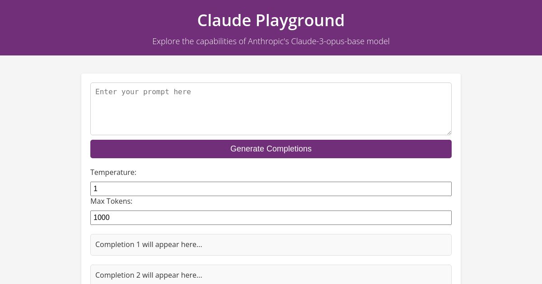Click the Max Tokens value box
This screenshot has height=284, width=542.
click(271, 218)
